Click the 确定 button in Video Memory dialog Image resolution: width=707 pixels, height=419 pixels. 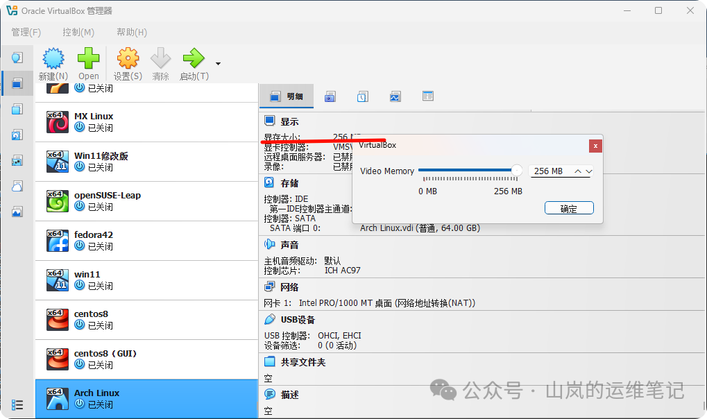[x=568, y=207]
